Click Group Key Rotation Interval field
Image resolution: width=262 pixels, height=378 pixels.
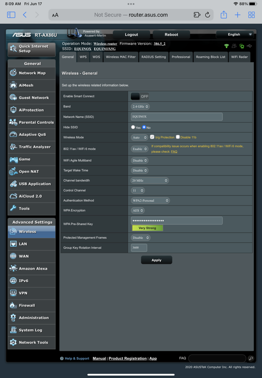coord(139,248)
